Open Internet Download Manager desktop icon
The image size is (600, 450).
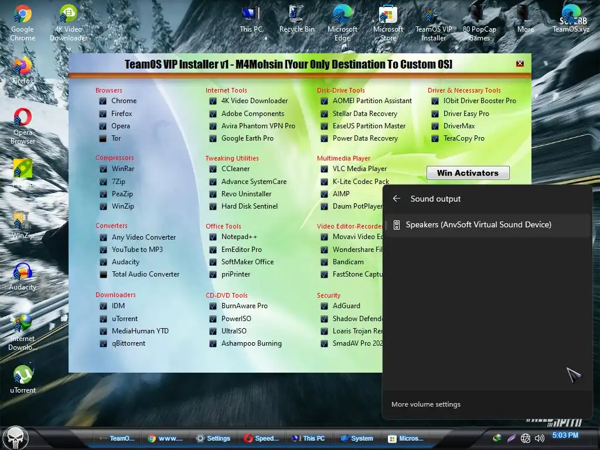pos(23,332)
